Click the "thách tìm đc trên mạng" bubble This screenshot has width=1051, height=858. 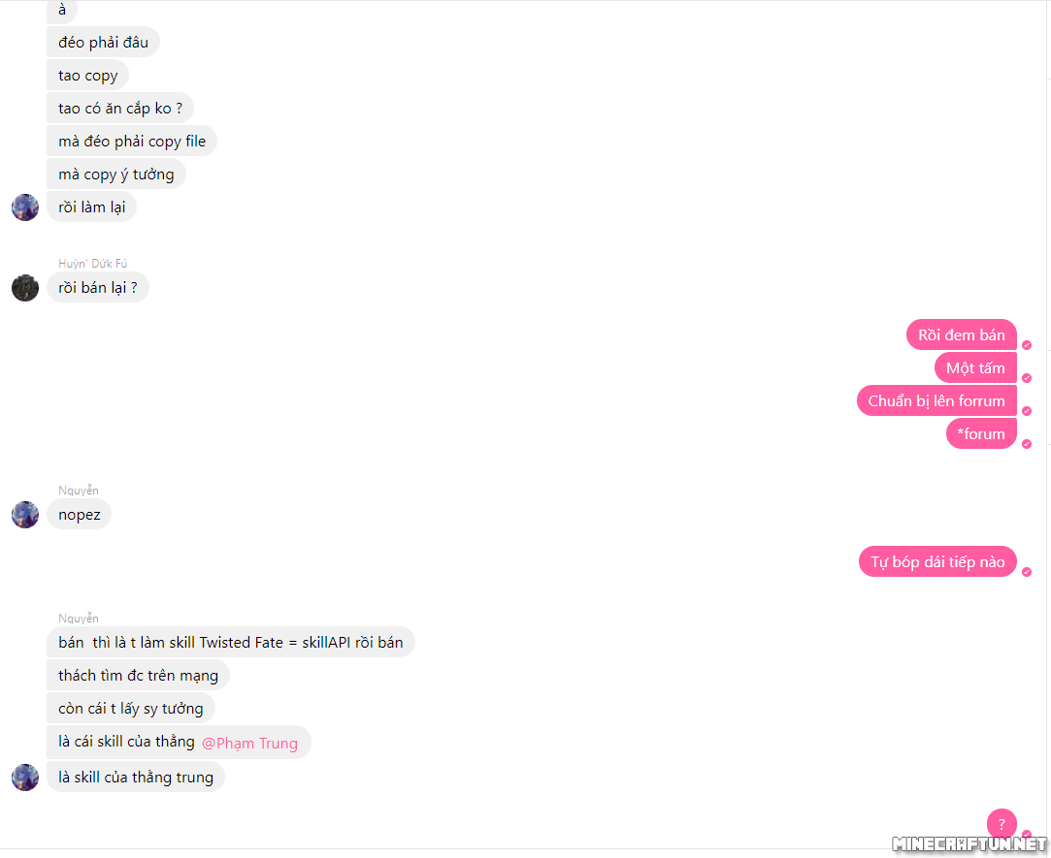tap(138, 675)
